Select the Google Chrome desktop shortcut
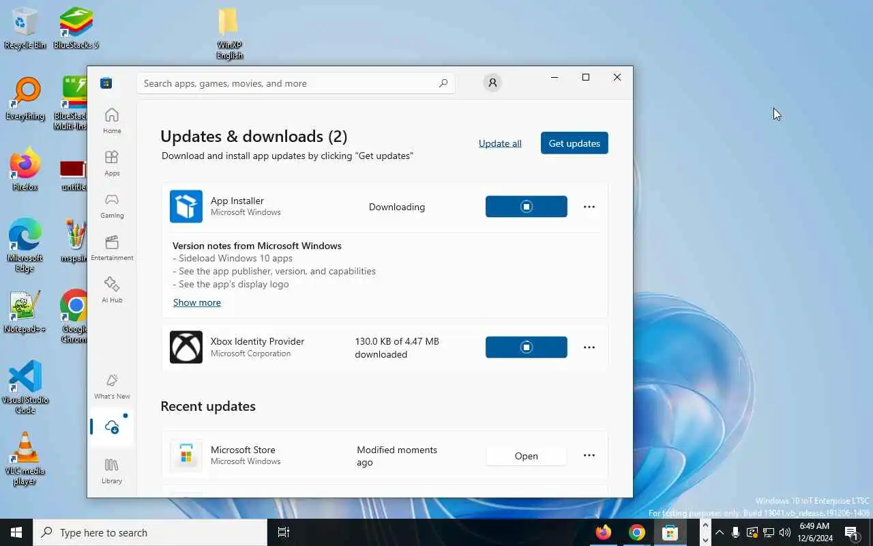Image resolution: width=873 pixels, height=546 pixels. click(73, 317)
